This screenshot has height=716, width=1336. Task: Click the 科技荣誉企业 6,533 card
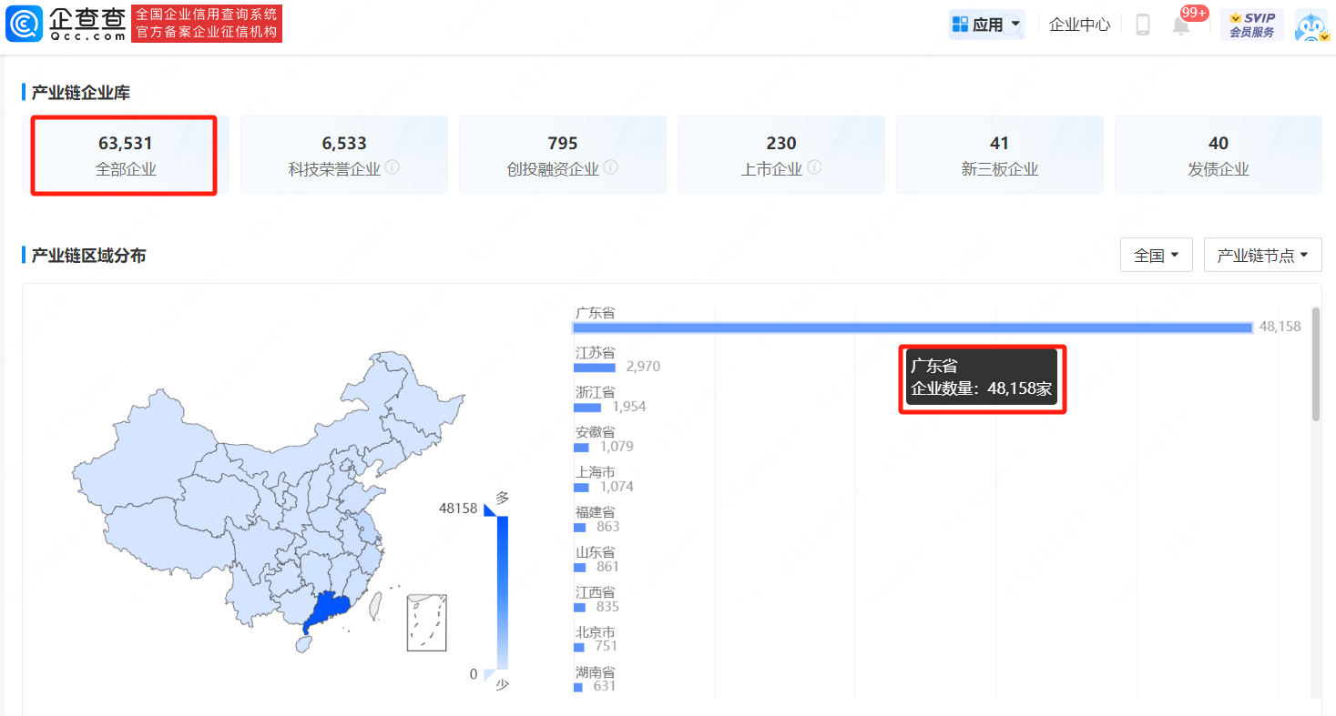[344, 155]
